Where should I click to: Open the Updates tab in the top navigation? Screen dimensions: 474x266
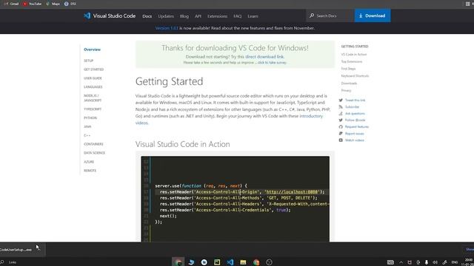(x=166, y=16)
